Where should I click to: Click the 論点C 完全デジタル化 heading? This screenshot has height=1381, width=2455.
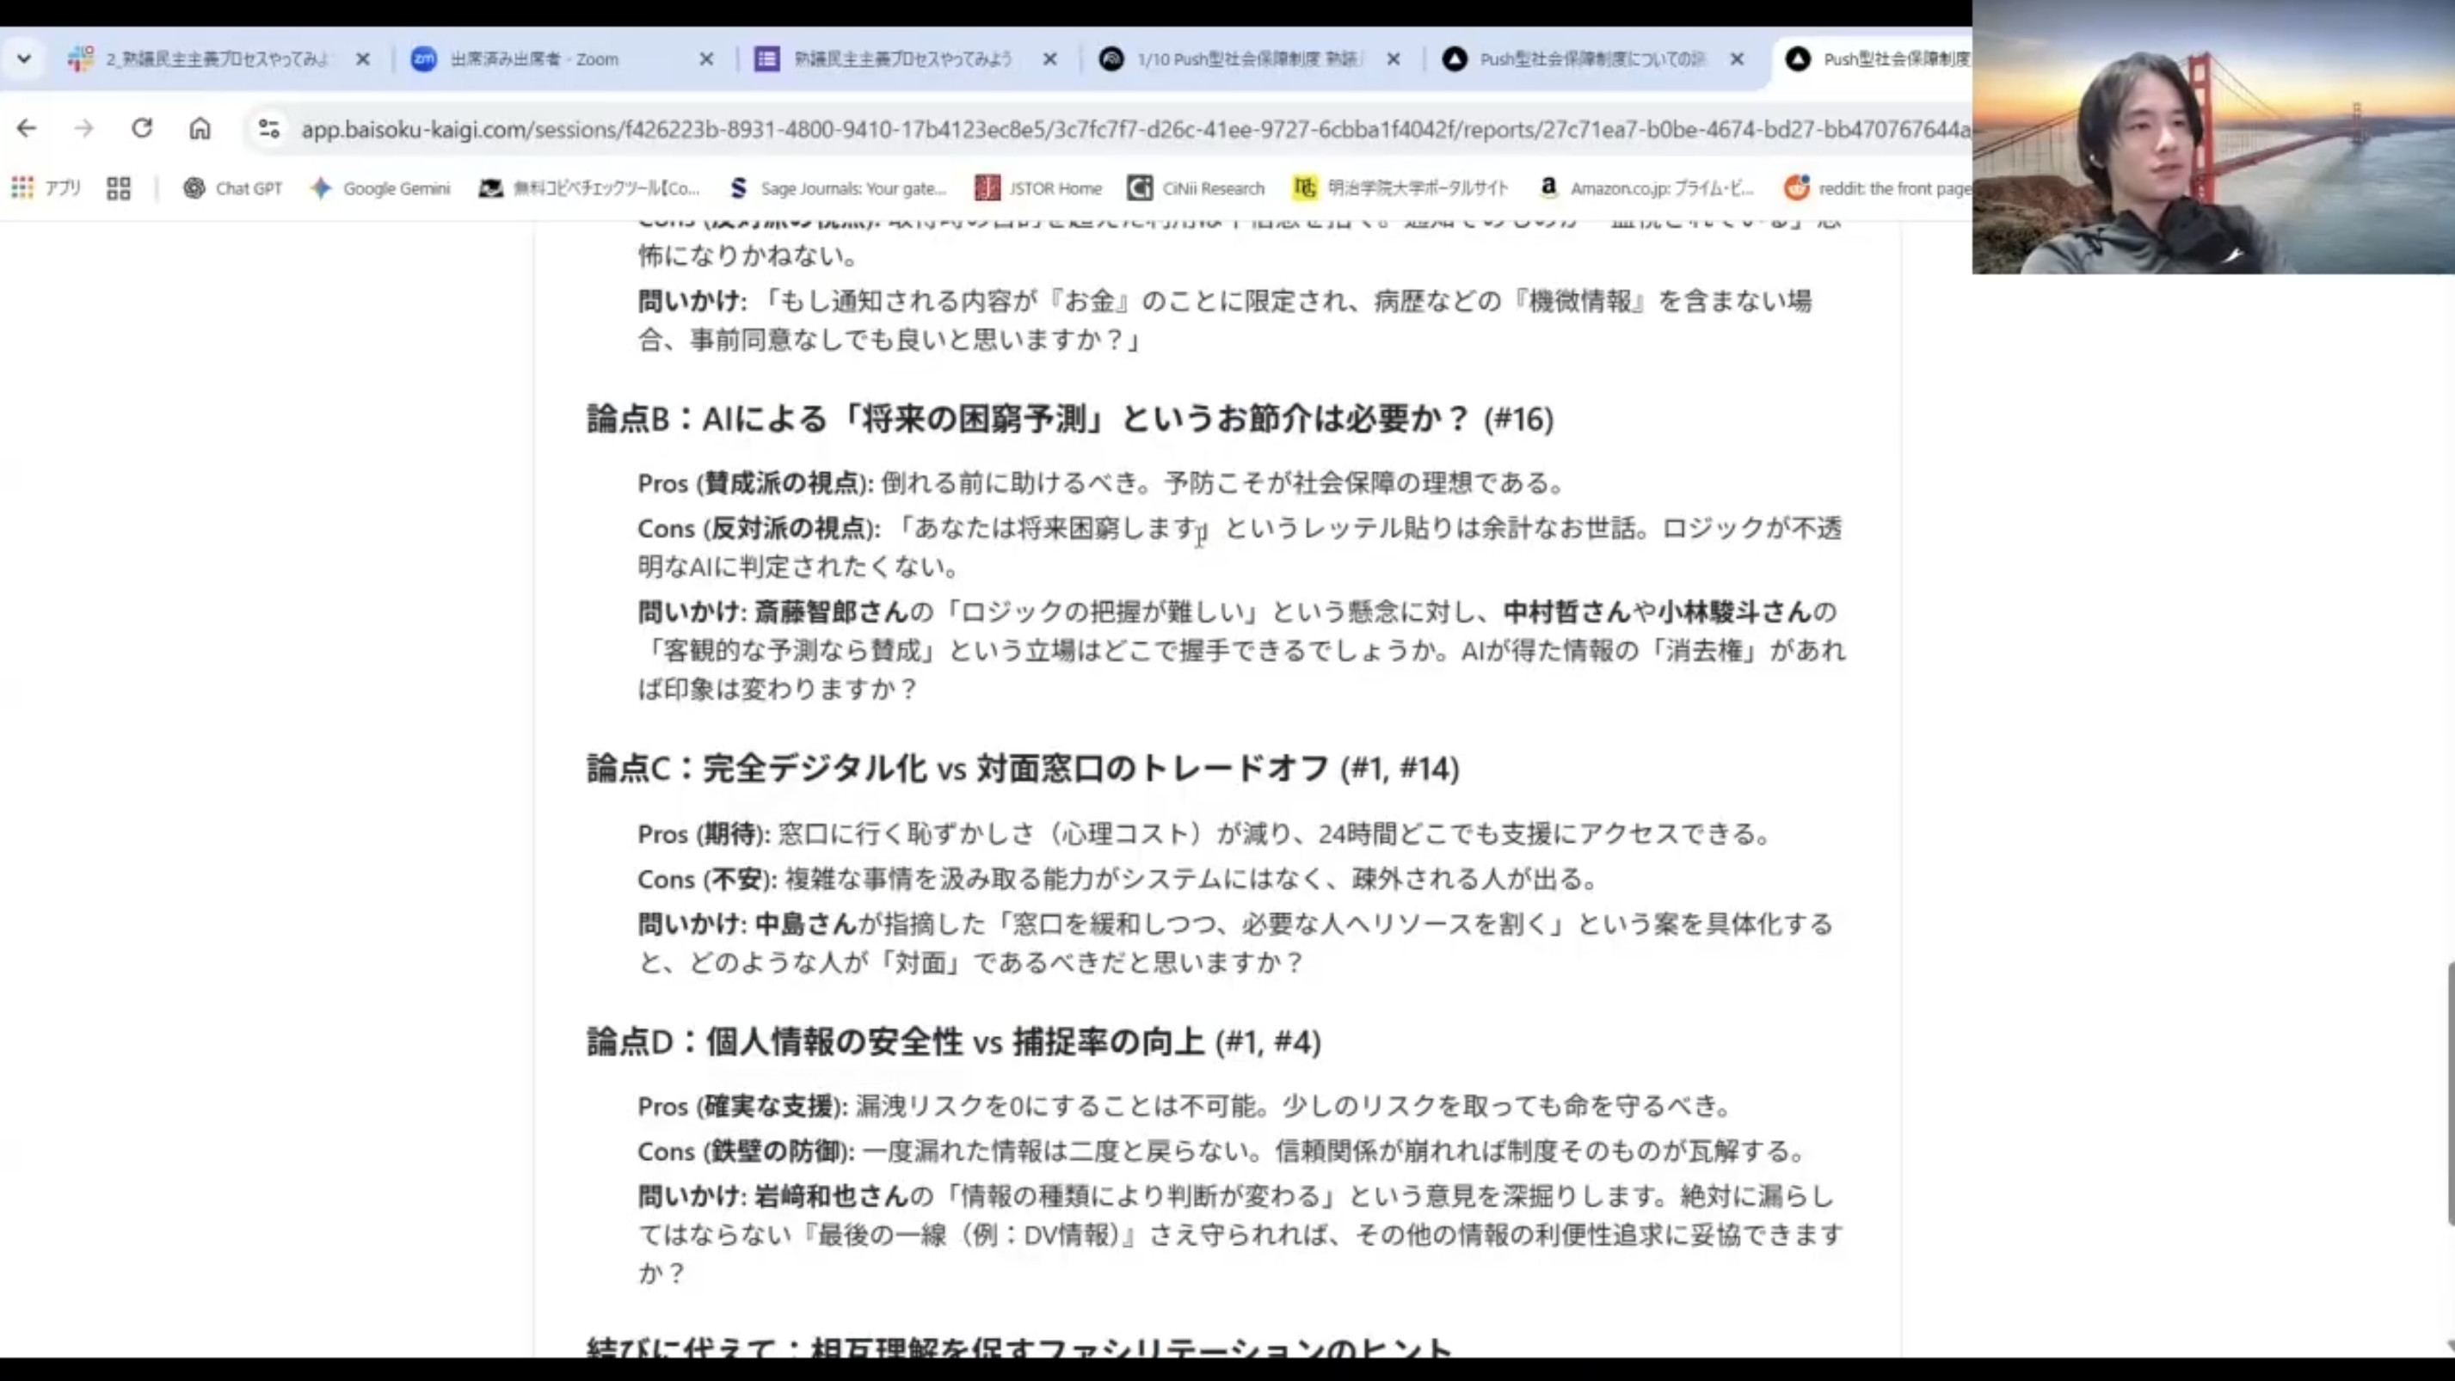(1023, 769)
